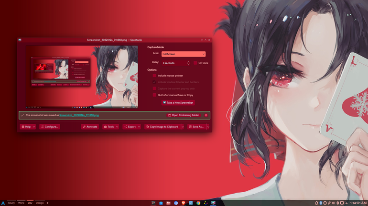368x206 pixels.
Task: Open the saved Screenshot_20220126_011358.png link
Action: (79, 115)
